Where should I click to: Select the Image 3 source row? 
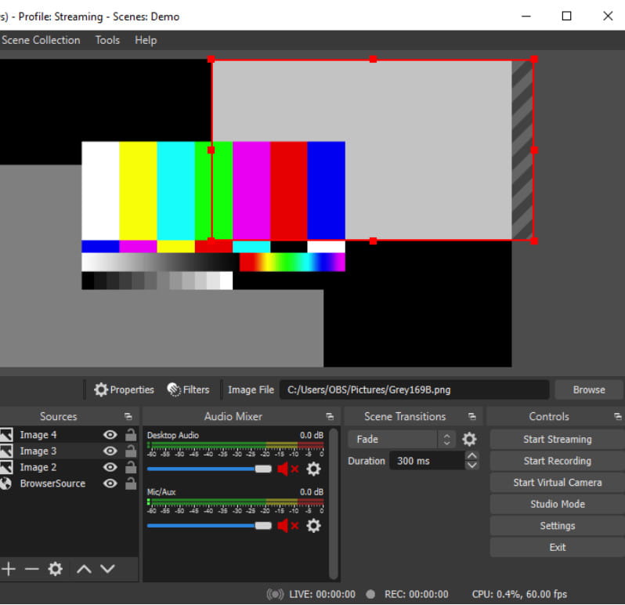pyautogui.click(x=69, y=451)
